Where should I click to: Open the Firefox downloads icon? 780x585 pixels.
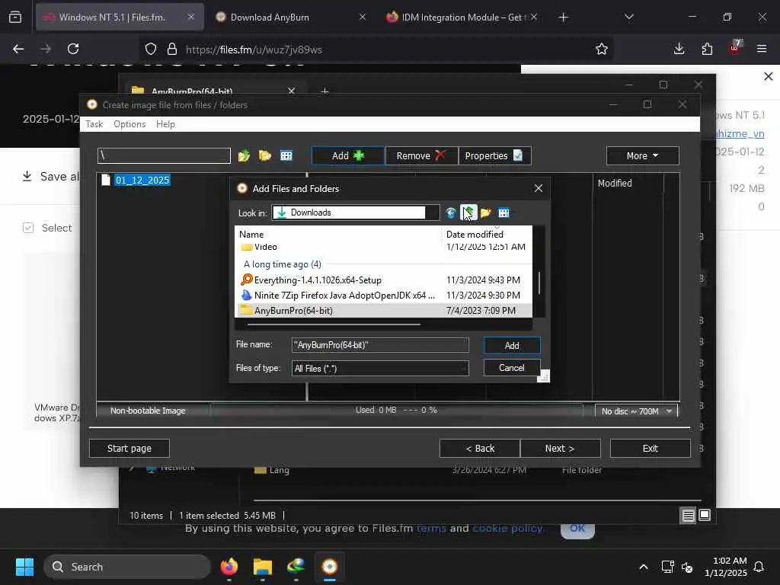(679, 49)
